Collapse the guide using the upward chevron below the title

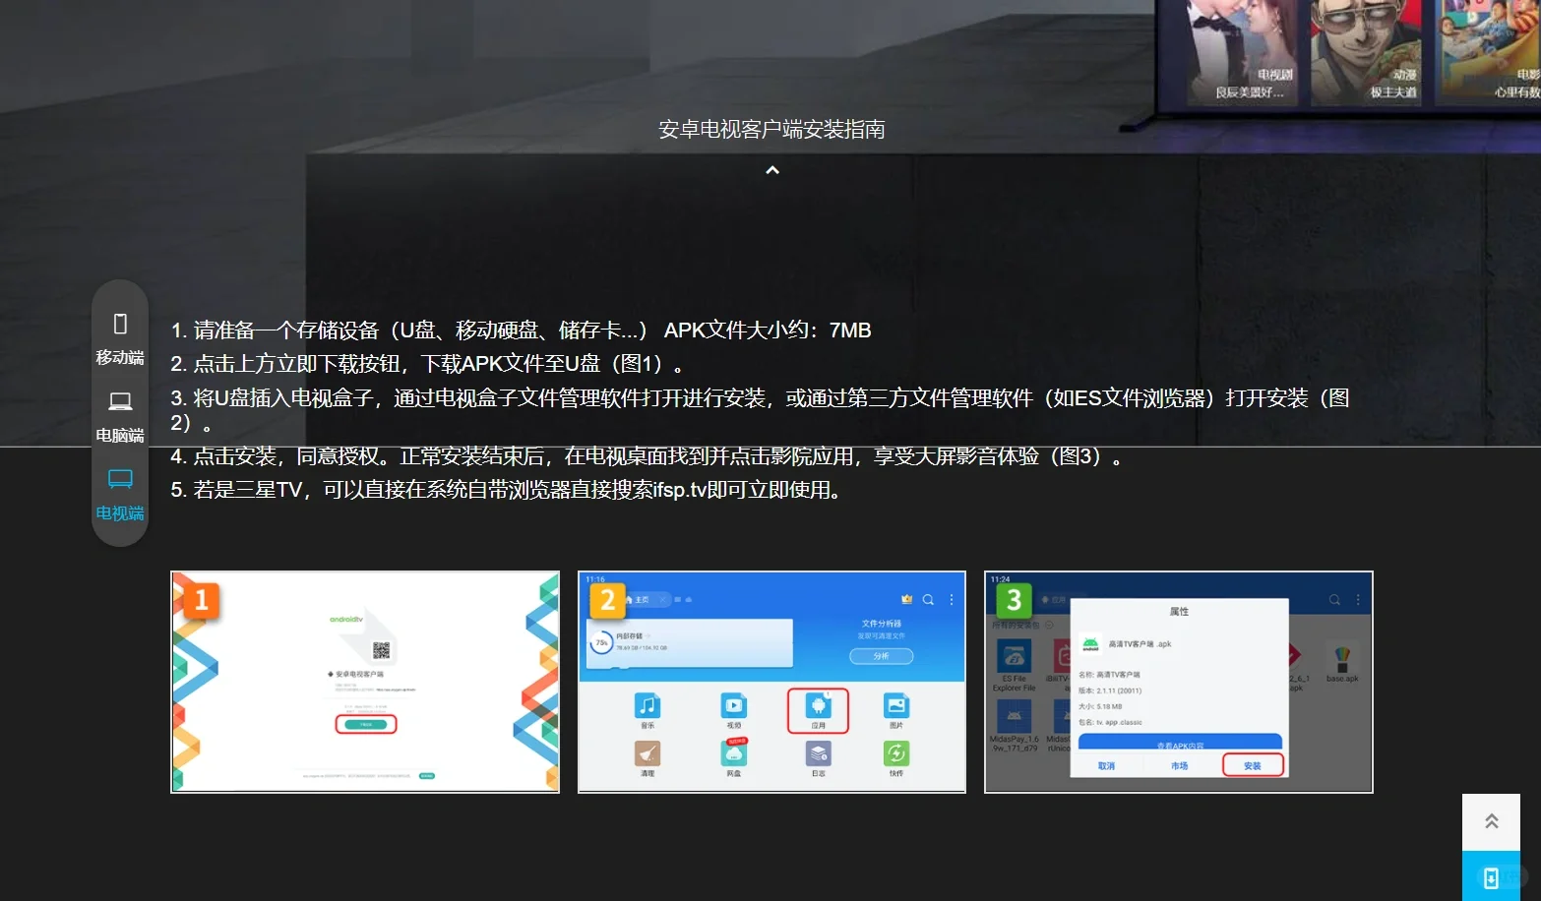(x=771, y=169)
